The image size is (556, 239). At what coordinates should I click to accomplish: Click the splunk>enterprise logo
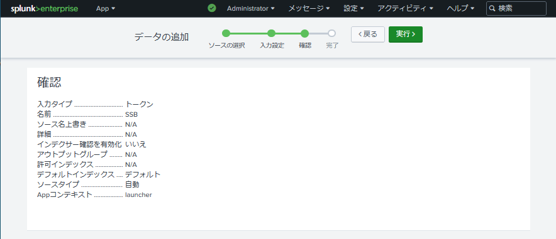tap(44, 9)
